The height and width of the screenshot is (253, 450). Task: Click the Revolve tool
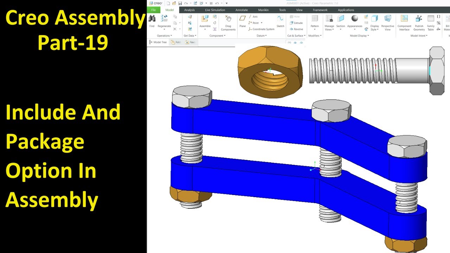tap(296, 29)
